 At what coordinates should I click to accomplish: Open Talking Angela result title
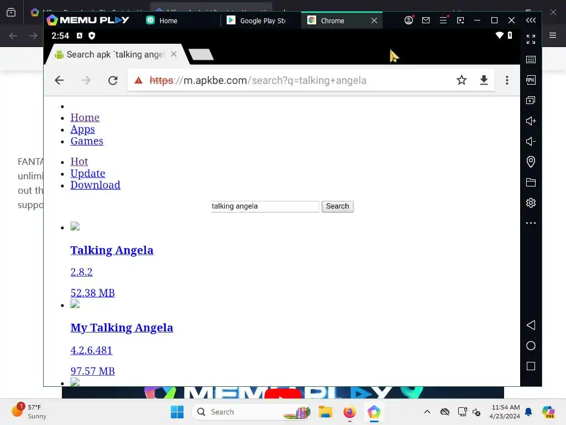pos(112,250)
